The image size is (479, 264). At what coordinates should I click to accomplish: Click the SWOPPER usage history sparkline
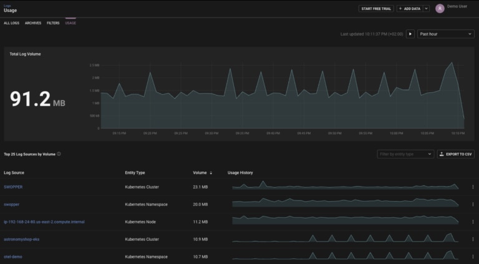pos(345,185)
